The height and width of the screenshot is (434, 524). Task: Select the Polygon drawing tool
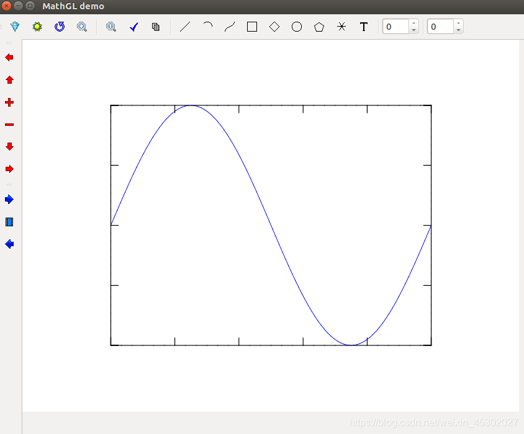click(x=318, y=27)
